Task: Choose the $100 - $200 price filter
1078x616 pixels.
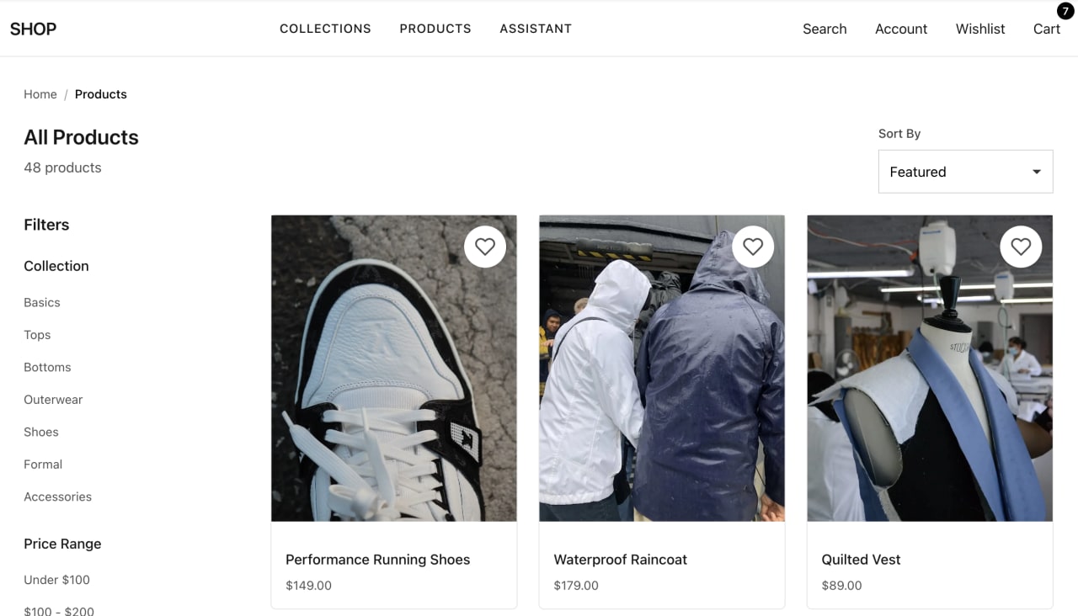Action: pyautogui.click(x=59, y=611)
